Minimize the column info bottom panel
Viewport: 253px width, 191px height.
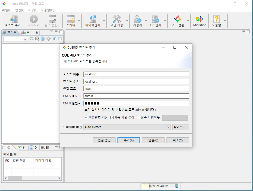(56, 146)
